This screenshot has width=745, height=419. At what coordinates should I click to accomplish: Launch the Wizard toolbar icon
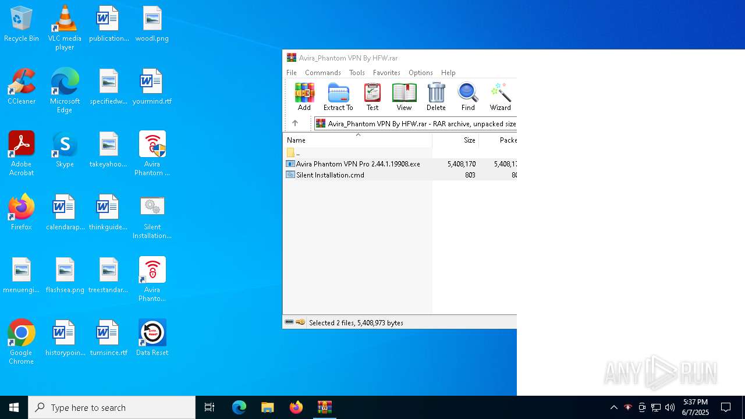(500, 97)
